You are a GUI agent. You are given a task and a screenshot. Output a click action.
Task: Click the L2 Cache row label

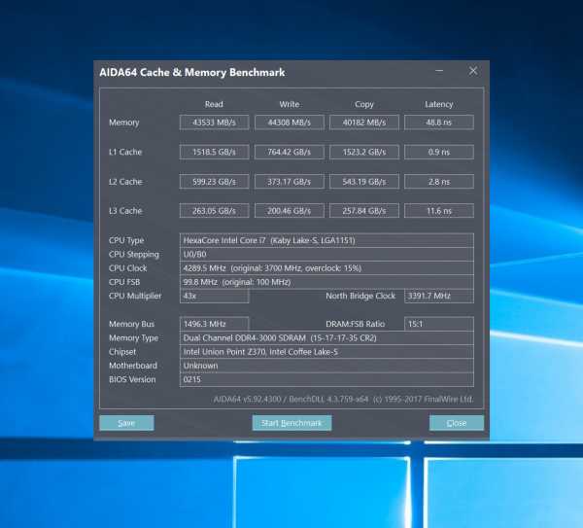[125, 182]
